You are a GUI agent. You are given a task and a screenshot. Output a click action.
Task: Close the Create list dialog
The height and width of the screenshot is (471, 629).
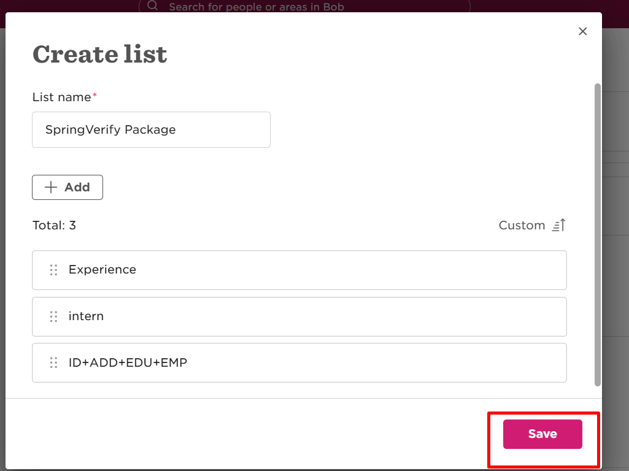582,31
